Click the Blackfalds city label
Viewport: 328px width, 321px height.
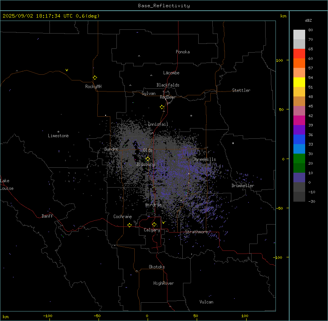[168, 85]
